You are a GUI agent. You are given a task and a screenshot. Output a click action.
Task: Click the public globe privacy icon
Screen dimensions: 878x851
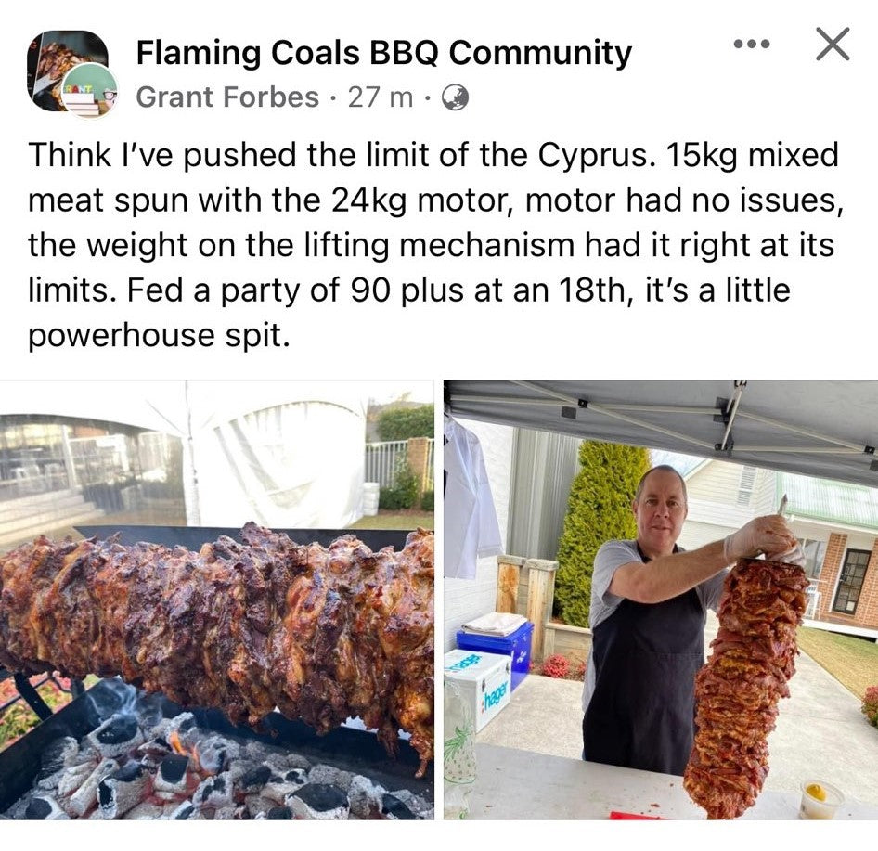(x=455, y=98)
